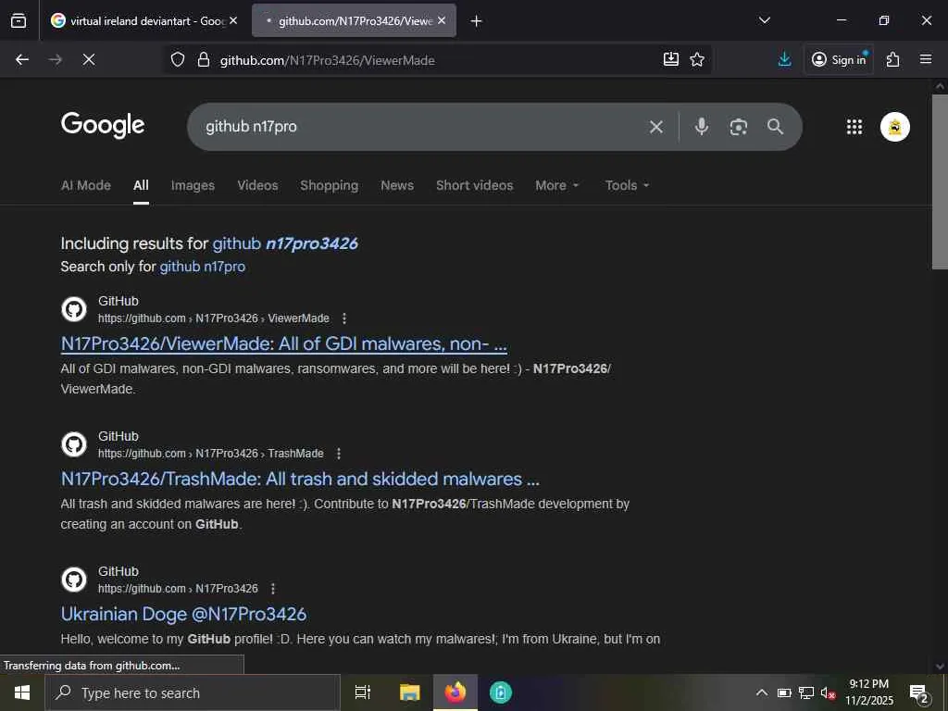Close the virtual ireland deviantart tab
Screen dimensions: 948x711
coord(233,20)
